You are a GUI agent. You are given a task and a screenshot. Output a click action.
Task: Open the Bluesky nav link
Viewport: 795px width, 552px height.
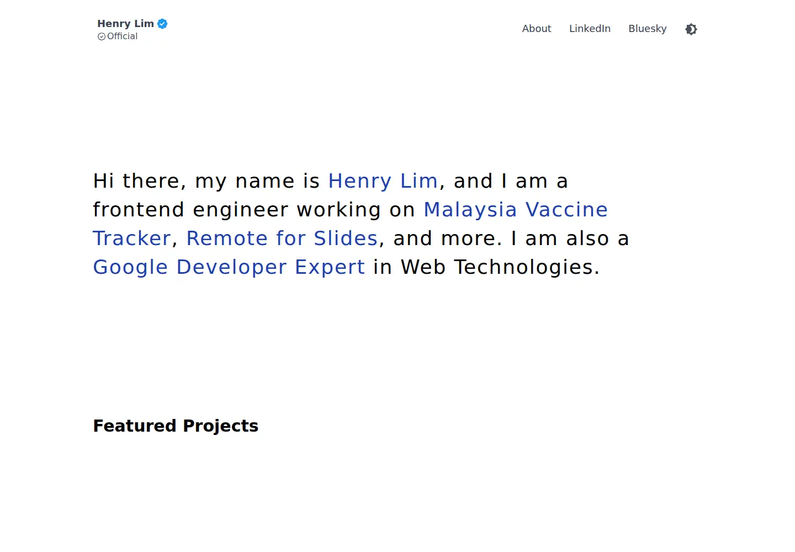point(648,29)
